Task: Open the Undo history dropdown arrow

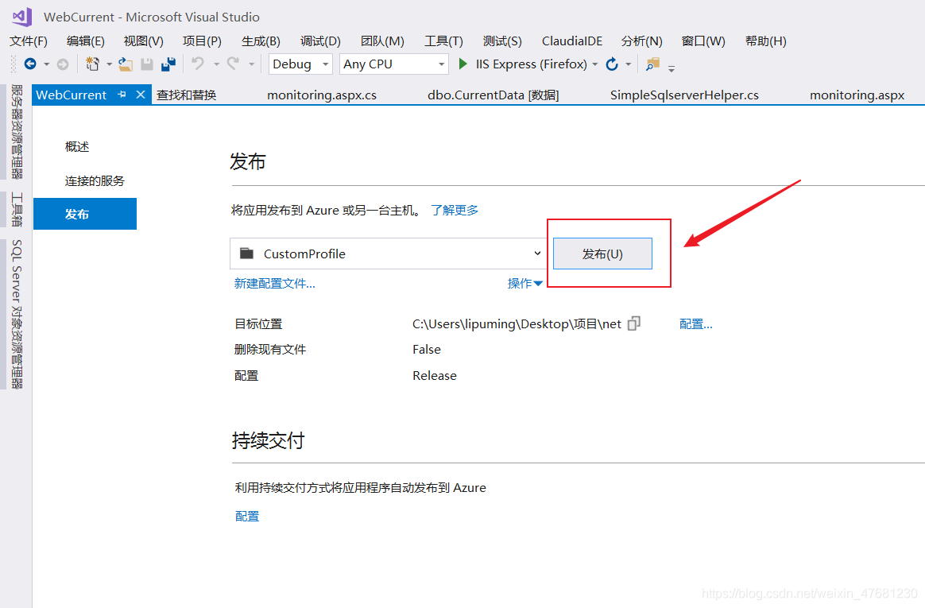Action: pyautogui.click(x=216, y=64)
